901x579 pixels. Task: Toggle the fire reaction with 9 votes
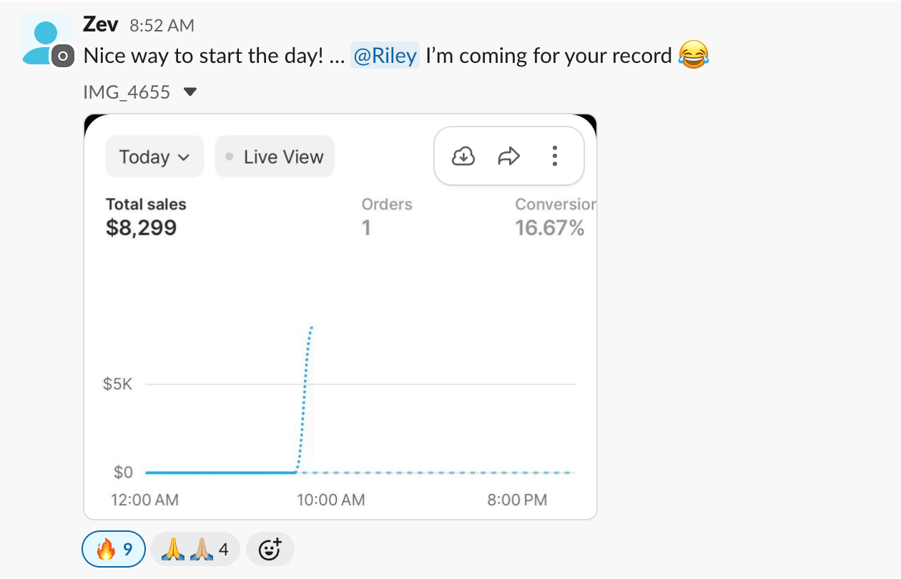tap(114, 550)
